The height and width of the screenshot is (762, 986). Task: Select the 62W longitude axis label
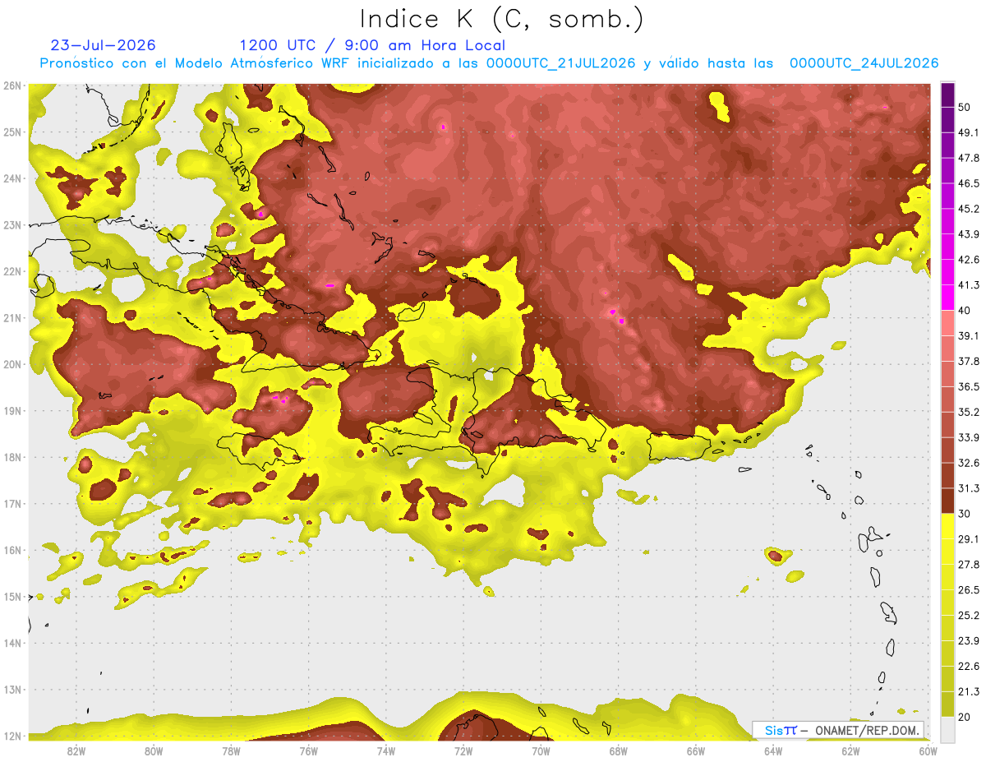pyautogui.click(x=850, y=750)
